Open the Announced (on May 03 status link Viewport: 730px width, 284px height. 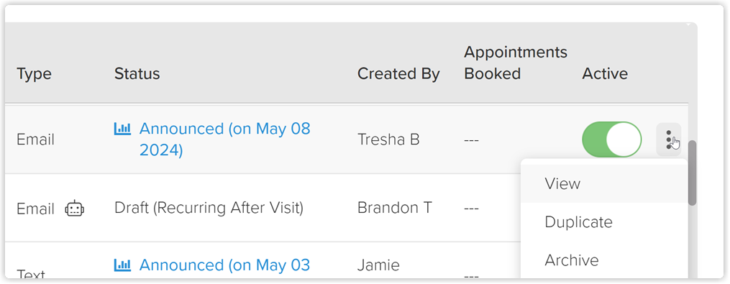[x=224, y=265]
